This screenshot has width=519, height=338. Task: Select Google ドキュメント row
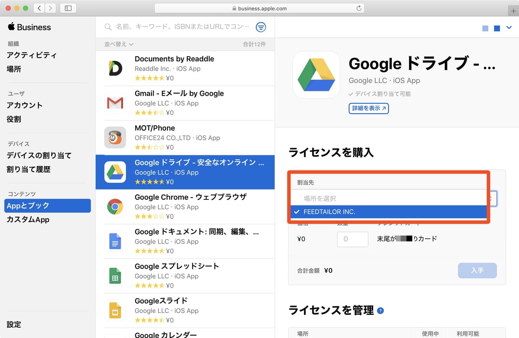pos(185,241)
